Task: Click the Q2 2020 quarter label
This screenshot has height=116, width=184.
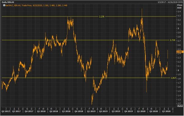Action: click(x=154, y=111)
